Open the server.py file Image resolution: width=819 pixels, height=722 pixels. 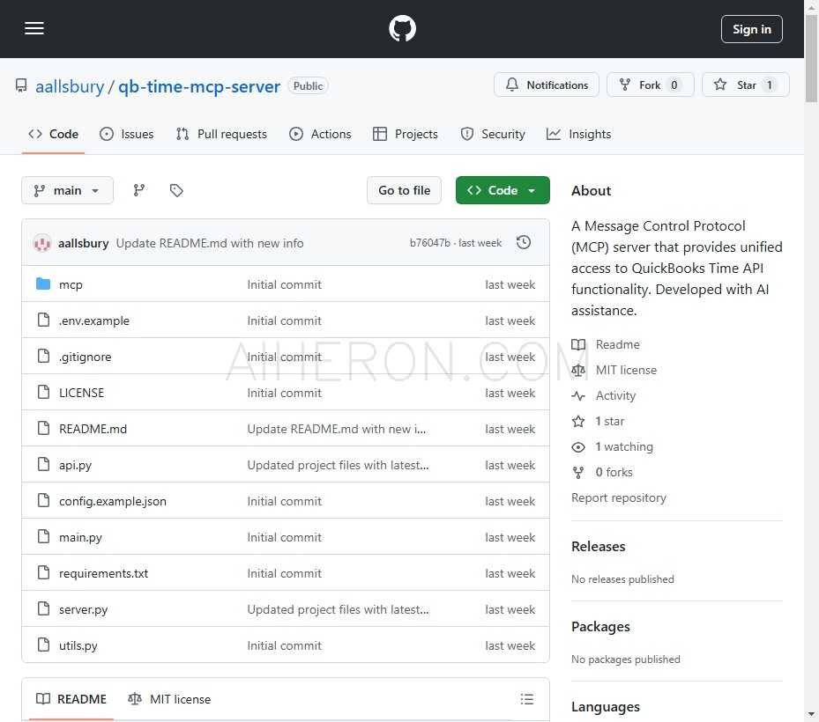tap(83, 609)
